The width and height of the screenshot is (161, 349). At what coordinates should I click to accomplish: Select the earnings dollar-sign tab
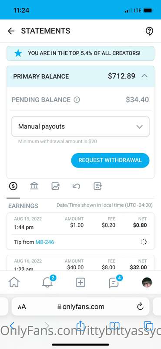pyautogui.click(x=13, y=186)
